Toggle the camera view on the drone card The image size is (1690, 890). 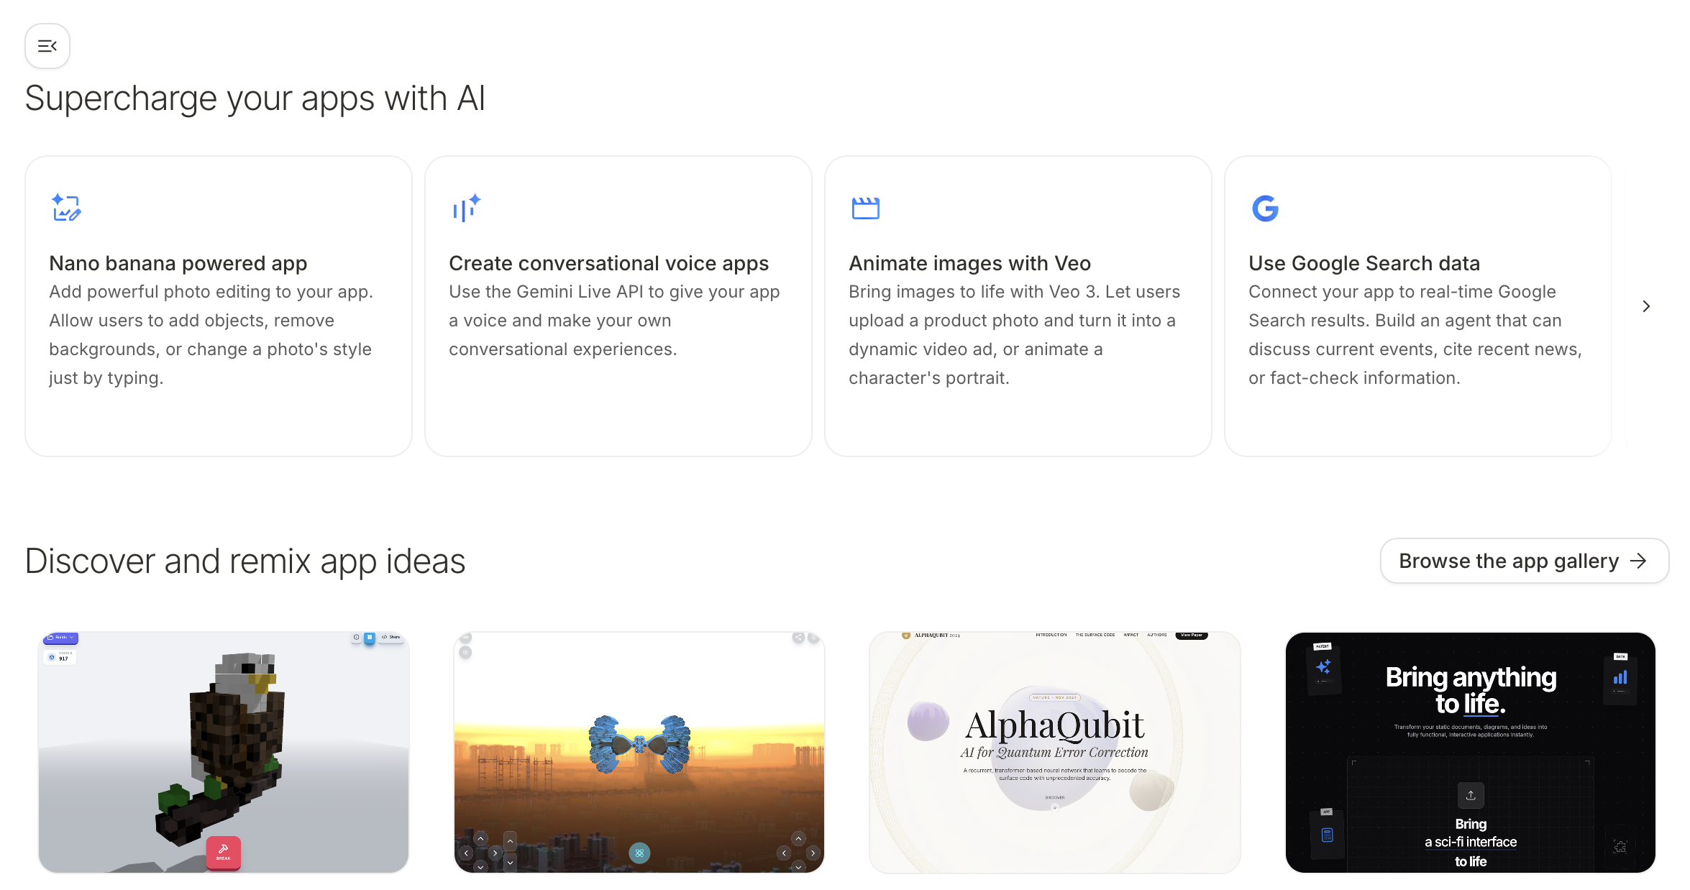point(466,652)
